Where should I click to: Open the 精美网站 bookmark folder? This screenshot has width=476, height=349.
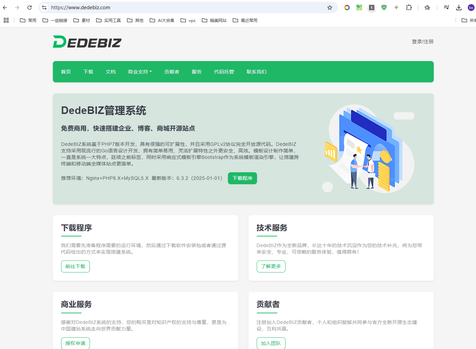tap(214, 21)
